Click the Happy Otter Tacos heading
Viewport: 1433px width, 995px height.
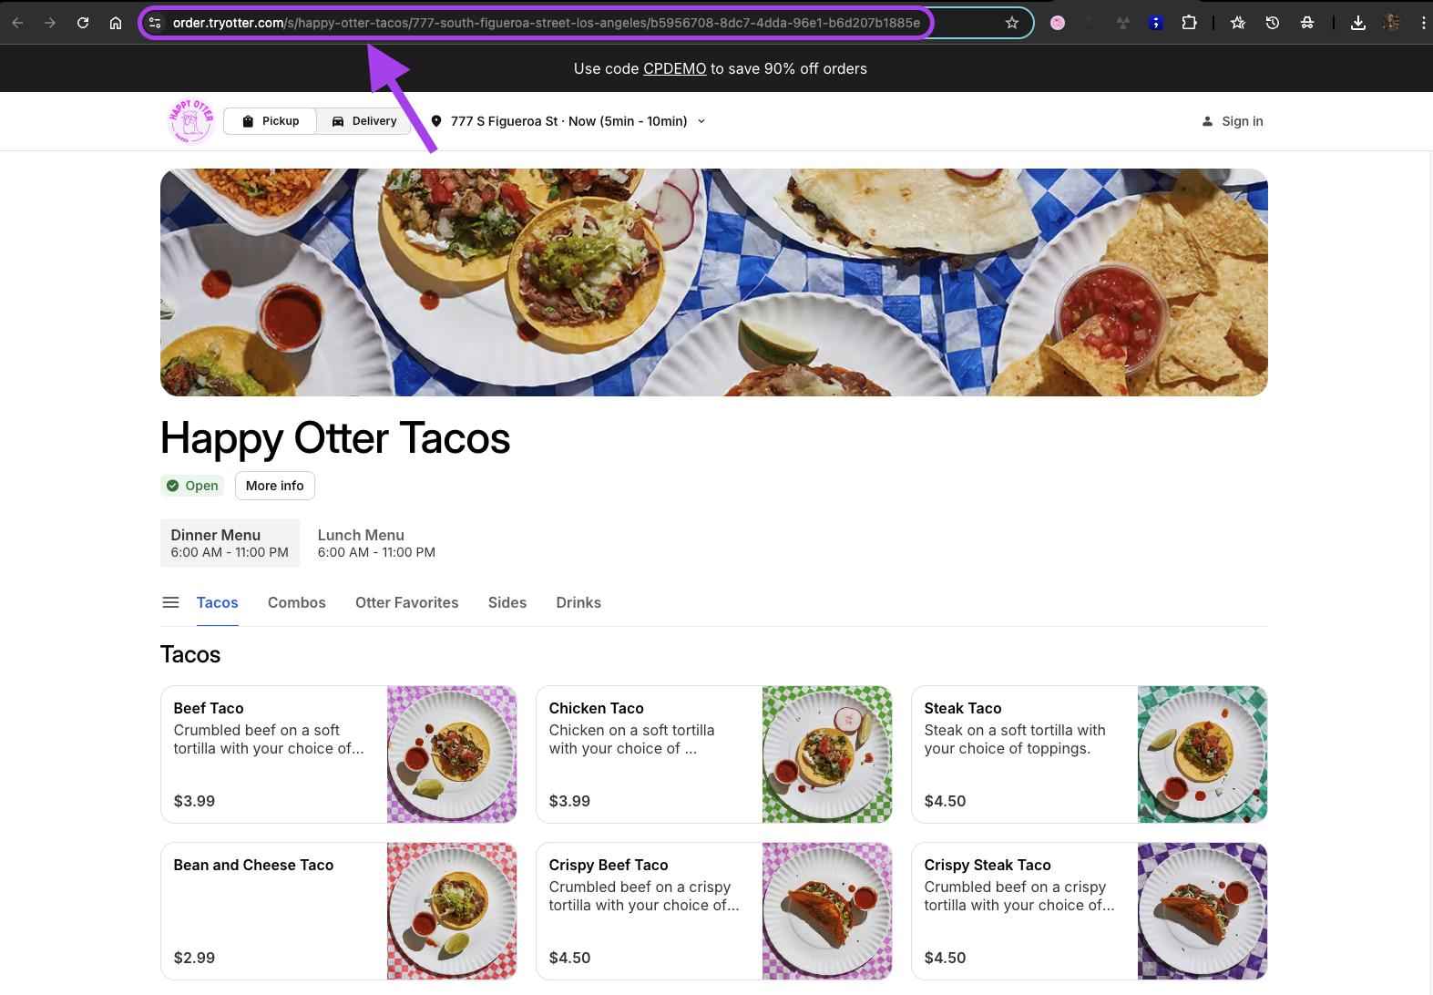(x=335, y=439)
